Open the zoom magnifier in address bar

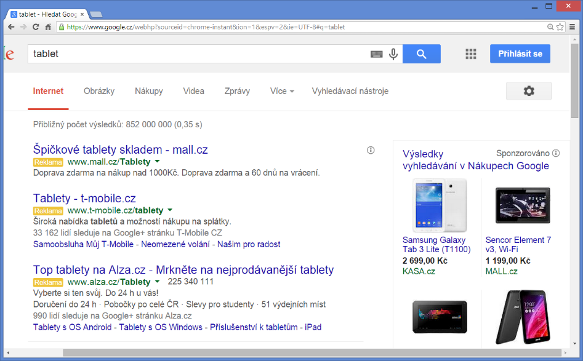click(550, 27)
